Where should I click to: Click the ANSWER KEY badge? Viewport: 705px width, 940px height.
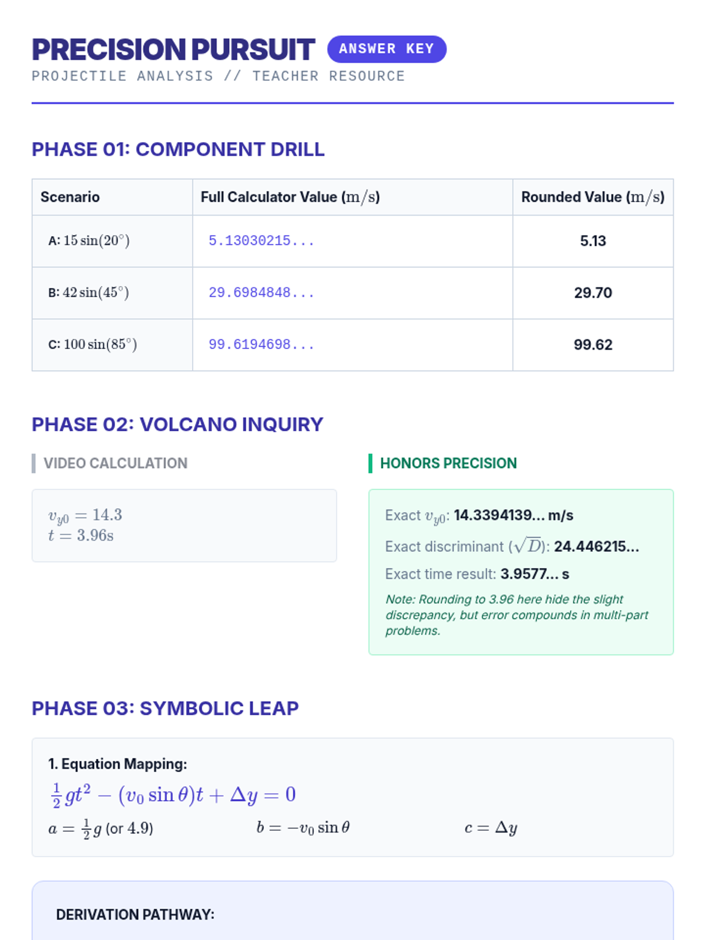click(387, 49)
